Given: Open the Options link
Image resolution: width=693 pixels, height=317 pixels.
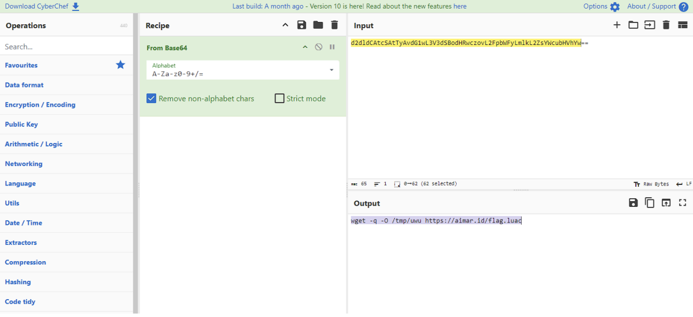Looking at the screenshot, I should (x=596, y=6).
